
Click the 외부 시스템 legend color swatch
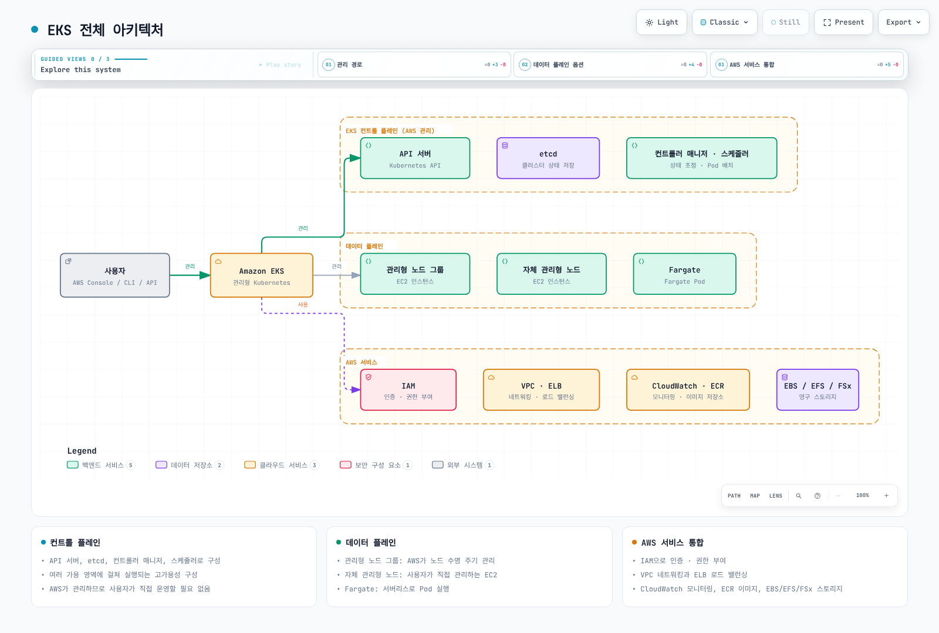tap(438, 465)
